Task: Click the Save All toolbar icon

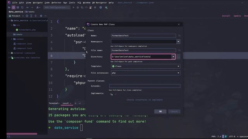Action: point(18,7)
